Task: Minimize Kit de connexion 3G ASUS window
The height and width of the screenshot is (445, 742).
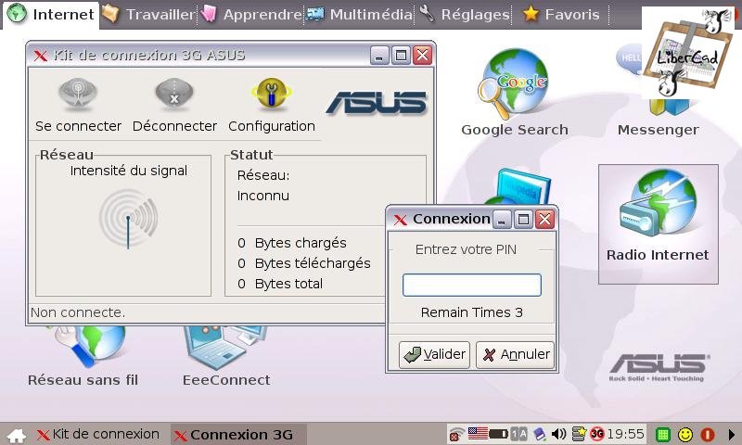Action: tap(379, 56)
